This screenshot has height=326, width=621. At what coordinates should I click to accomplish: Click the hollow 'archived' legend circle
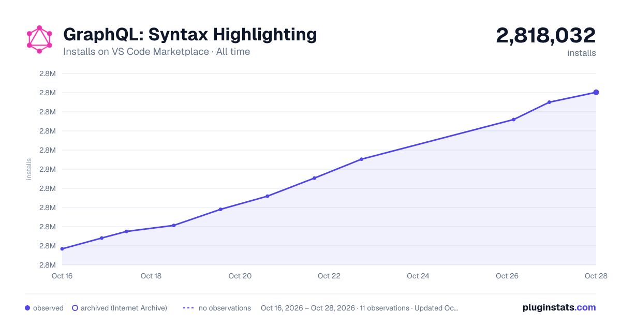[75, 308]
